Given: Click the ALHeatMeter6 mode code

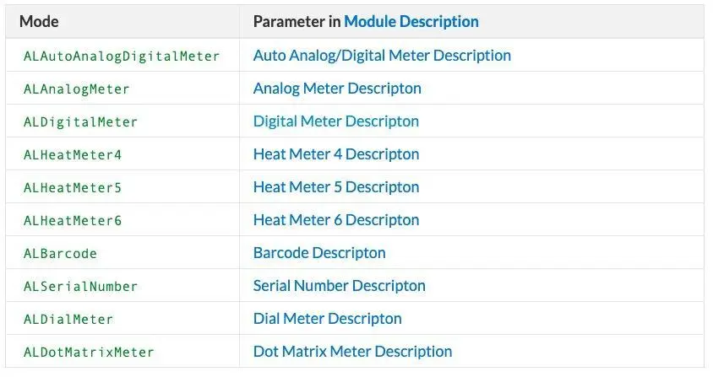Looking at the screenshot, I should 73,221.
